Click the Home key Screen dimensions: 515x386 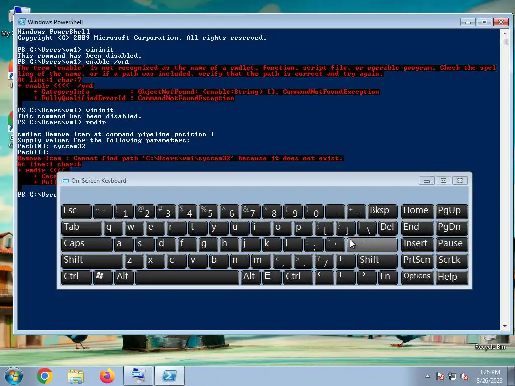[417, 211]
